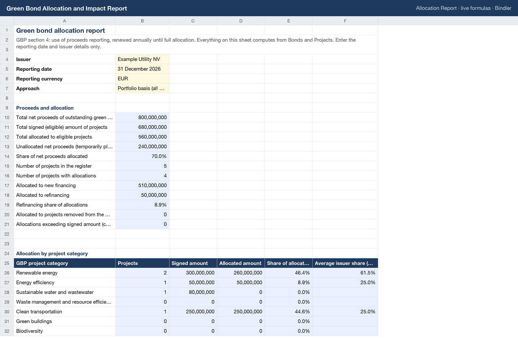Click the 'Biodiversity' category cell
Image resolution: width=518 pixels, height=339 pixels.
tap(65, 331)
